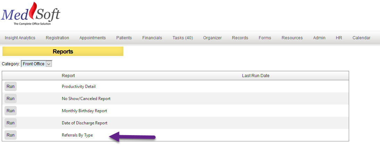Open the Category dropdown showing Front Office
Viewport: 380px width, 148px height.
click(36, 64)
